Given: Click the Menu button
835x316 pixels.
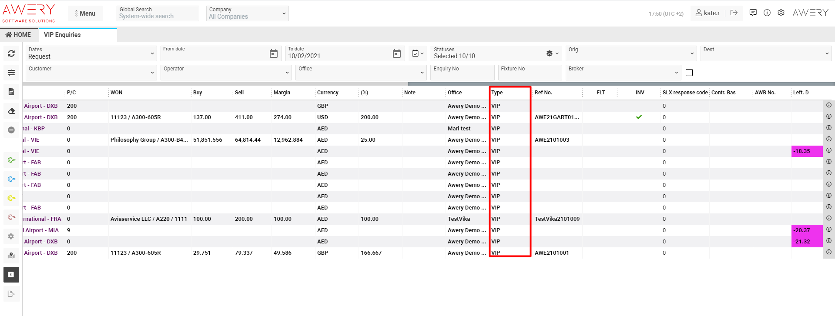Looking at the screenshot, I should (85, 13).
